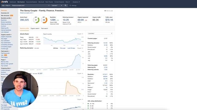Click the 128K Backlinks metric value
Screen dimensions: 197x110
(x=53, y=20)
